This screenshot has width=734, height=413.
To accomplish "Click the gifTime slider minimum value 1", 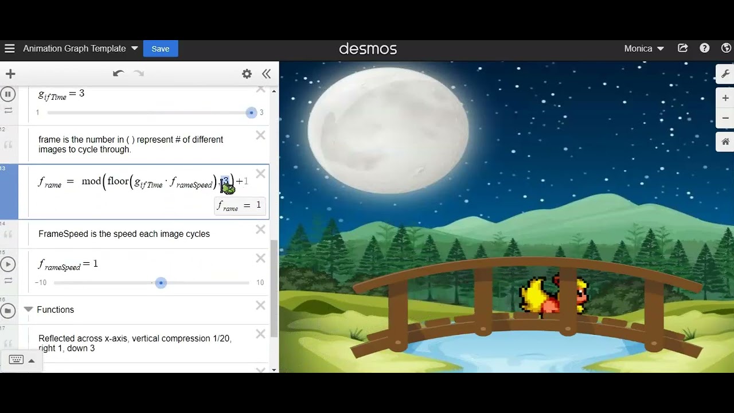I will click(x=38, y=112).
